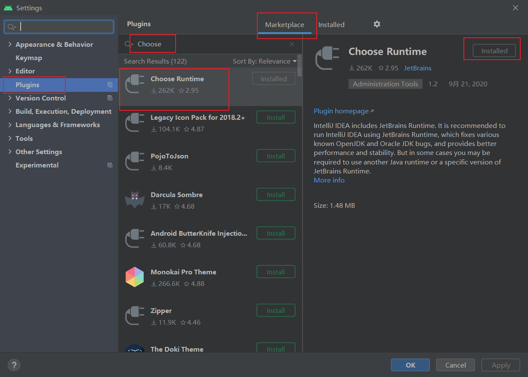Open More info link

pos(329,180)
